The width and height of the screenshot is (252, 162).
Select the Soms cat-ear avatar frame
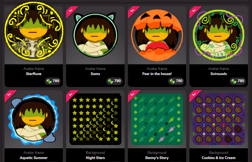tap(95, 35)
